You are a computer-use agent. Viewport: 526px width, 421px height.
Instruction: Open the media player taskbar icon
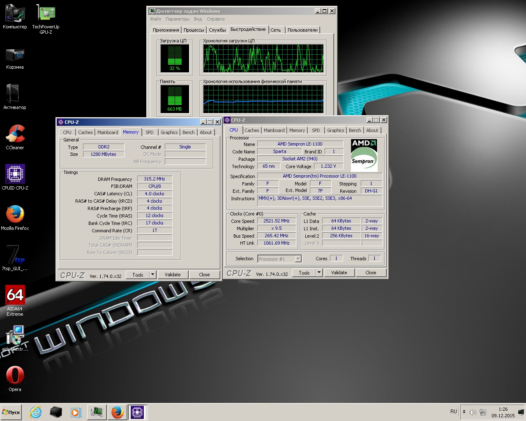tap(76, 412)
